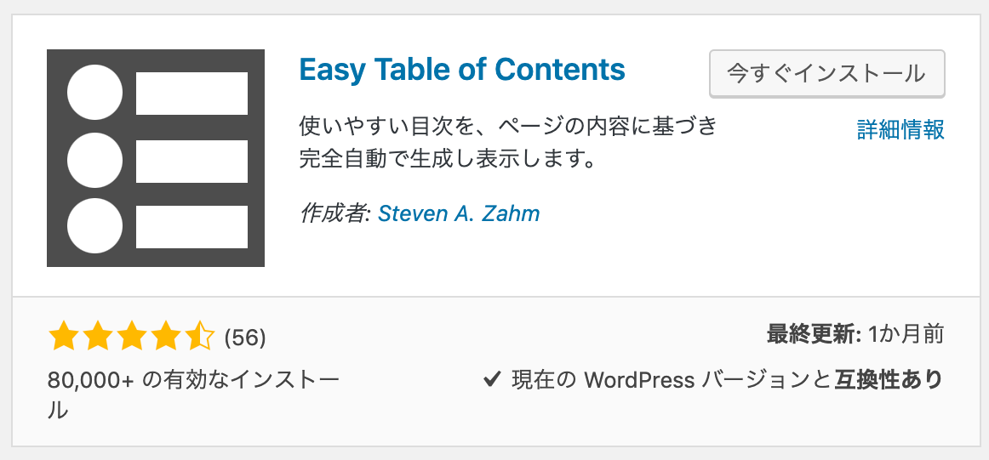Open the 詳細情報 details link

(900, 130)
